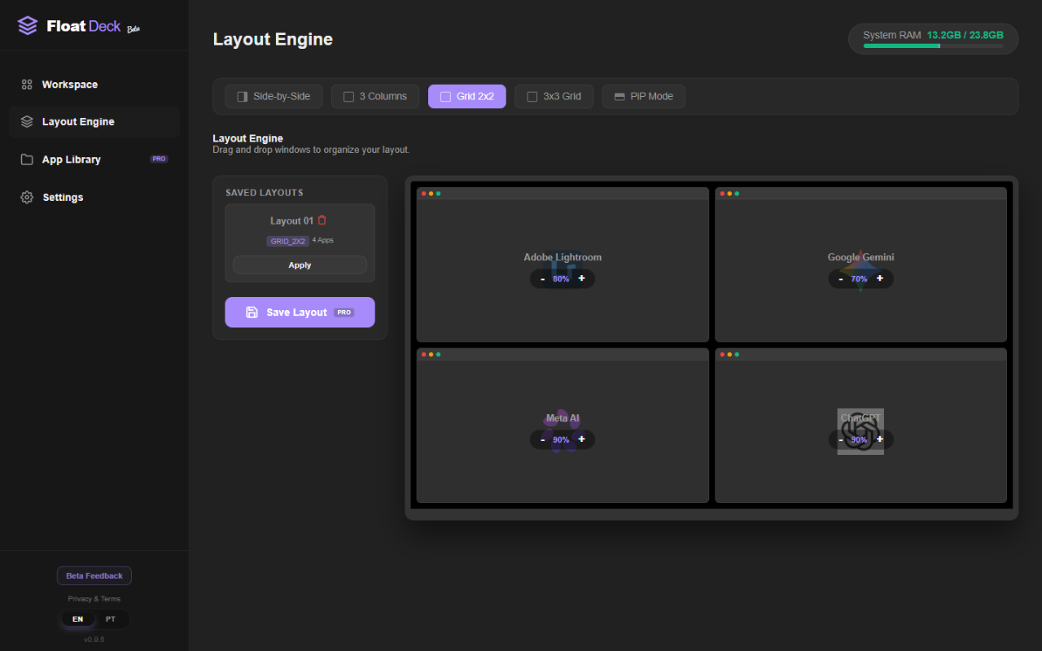Click the Float Deck stacked layers logo
Image resolution: width=1042 pixels, height=651 pixels.
click(28, 26)
